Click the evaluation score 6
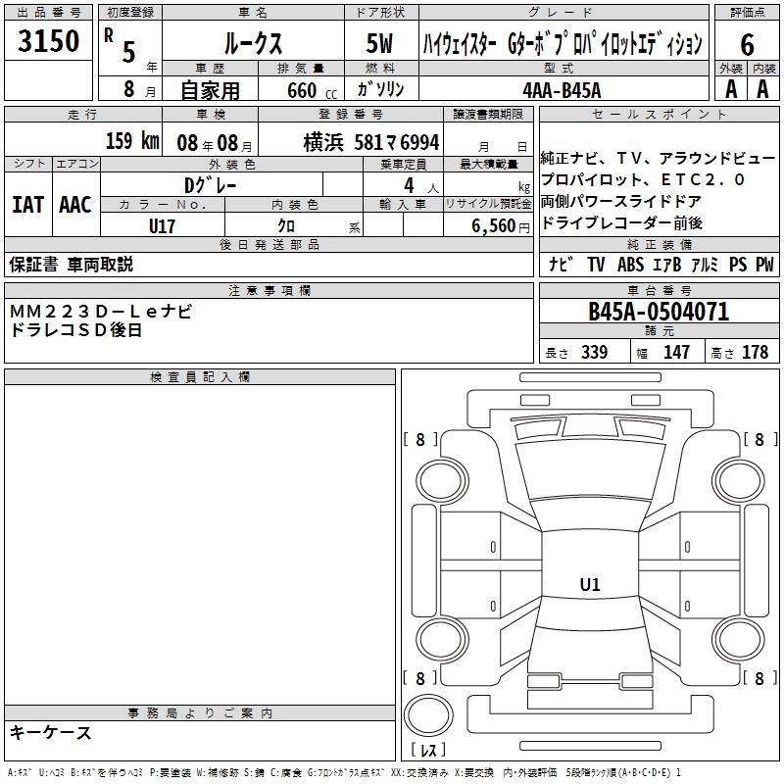Viewport: 784px width, 784px height. pyautogui.click(x=747, y=44)
